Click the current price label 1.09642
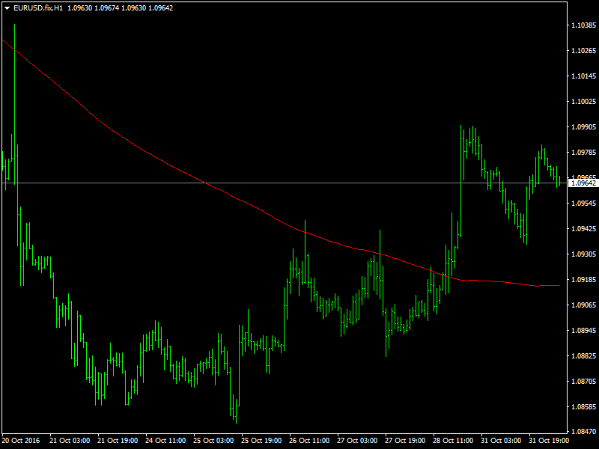599x449 pixels. point(583,183)
